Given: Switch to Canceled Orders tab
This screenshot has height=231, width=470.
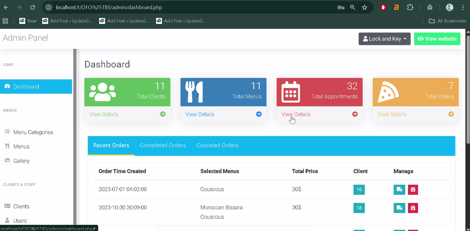Looking at the screenshot, I should [x=218, y=146].
